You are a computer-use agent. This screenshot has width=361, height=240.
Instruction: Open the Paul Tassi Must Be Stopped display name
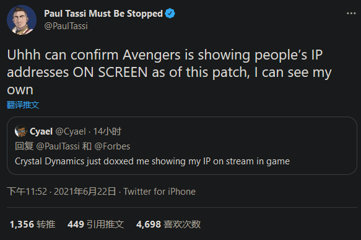tap(103, 14)
